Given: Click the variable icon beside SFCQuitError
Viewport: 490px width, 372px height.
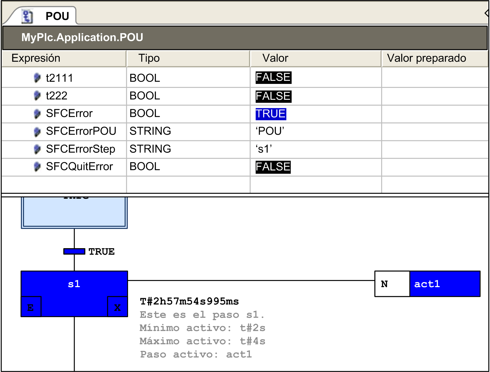Looking at the screenshot, I should pyautogui.click(x=37, y=167).
